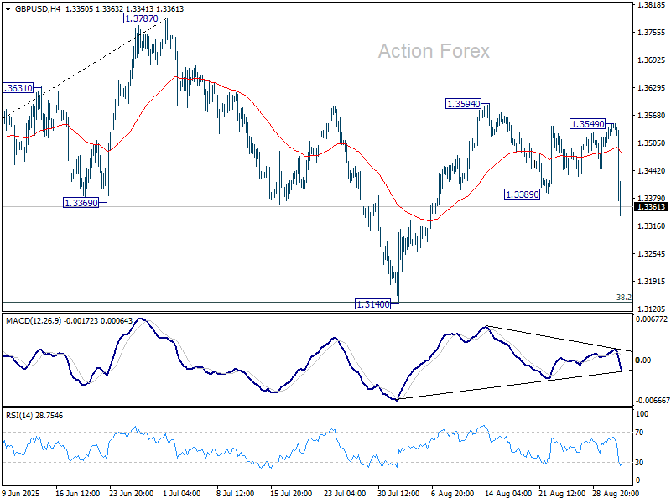Select the 1.33160 price axis value

pos(652,226)
